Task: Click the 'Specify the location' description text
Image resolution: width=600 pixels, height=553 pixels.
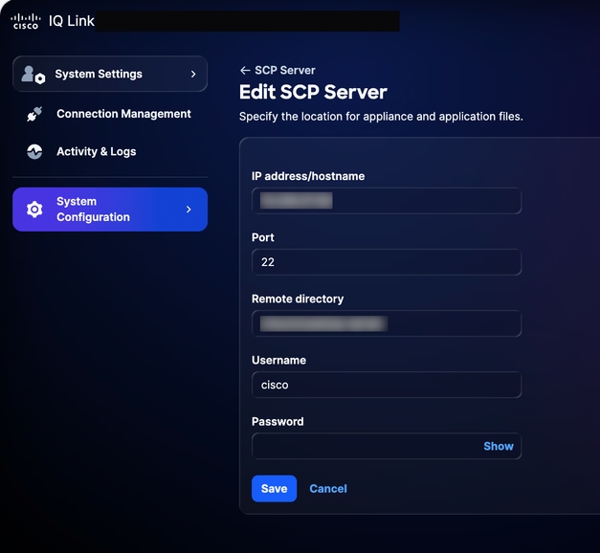Action: (381, 117)
